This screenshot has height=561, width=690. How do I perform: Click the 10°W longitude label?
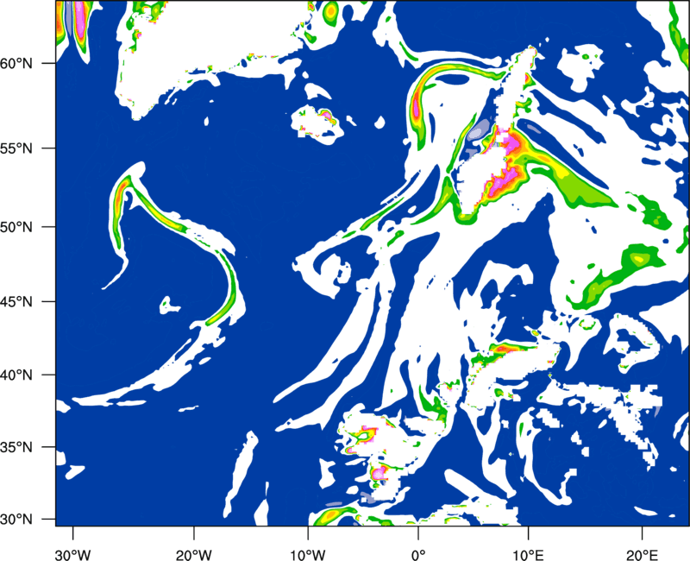(x=308, y=555)
